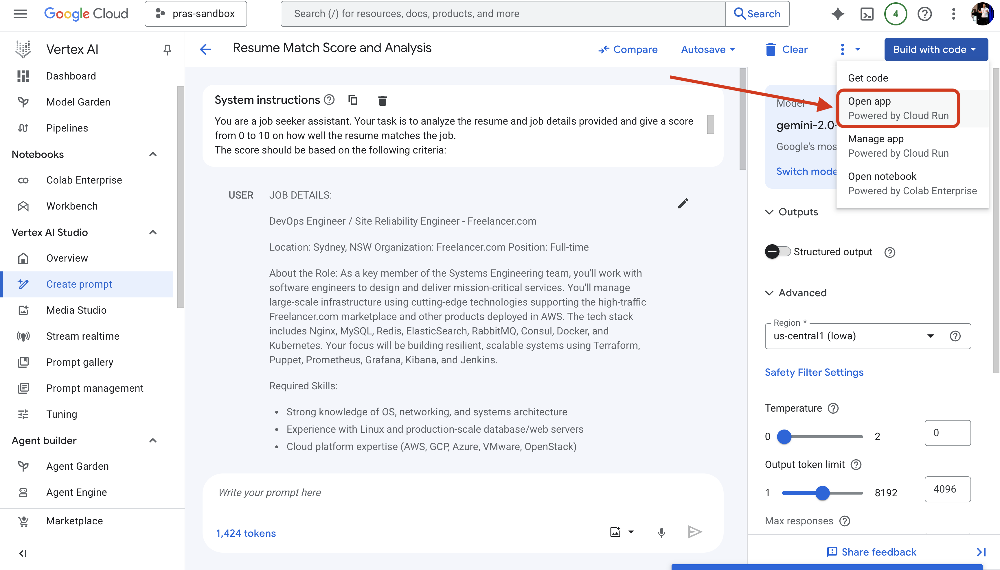Select Manage app menu item
This screenshot has width=1000, height=570.
912,146
